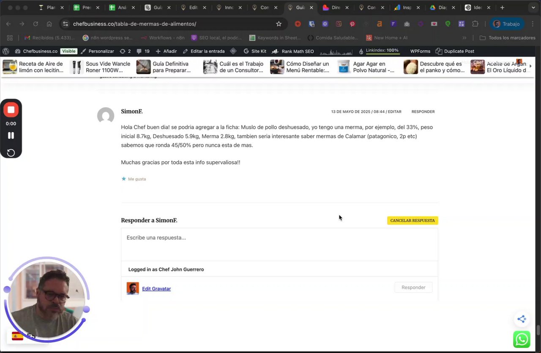Open the red plus browser extension
Viewport: 541px width, 353px height.
coord(298,24)
